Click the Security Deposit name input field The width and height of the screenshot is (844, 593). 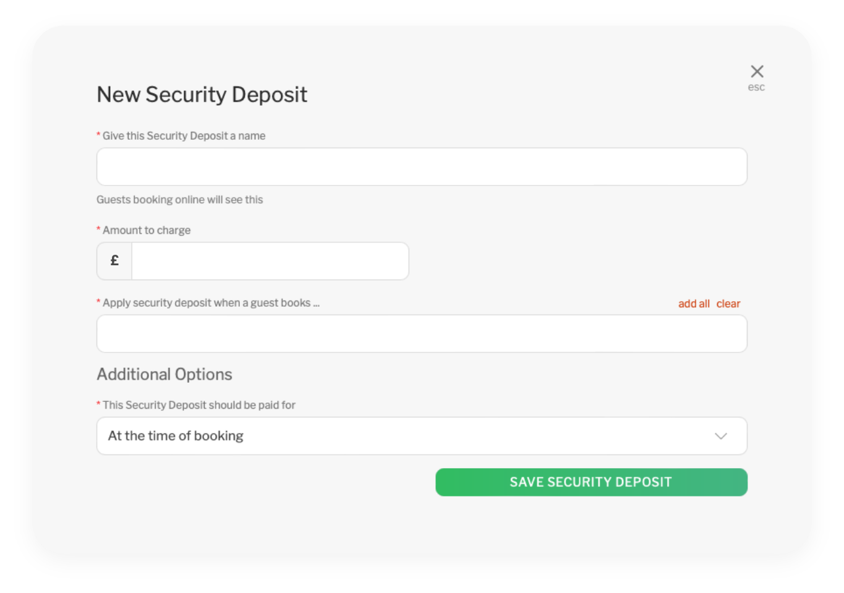[422, 167]
